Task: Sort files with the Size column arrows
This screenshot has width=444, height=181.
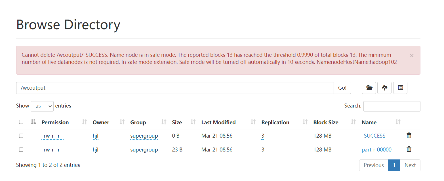Action: point(193,122)
